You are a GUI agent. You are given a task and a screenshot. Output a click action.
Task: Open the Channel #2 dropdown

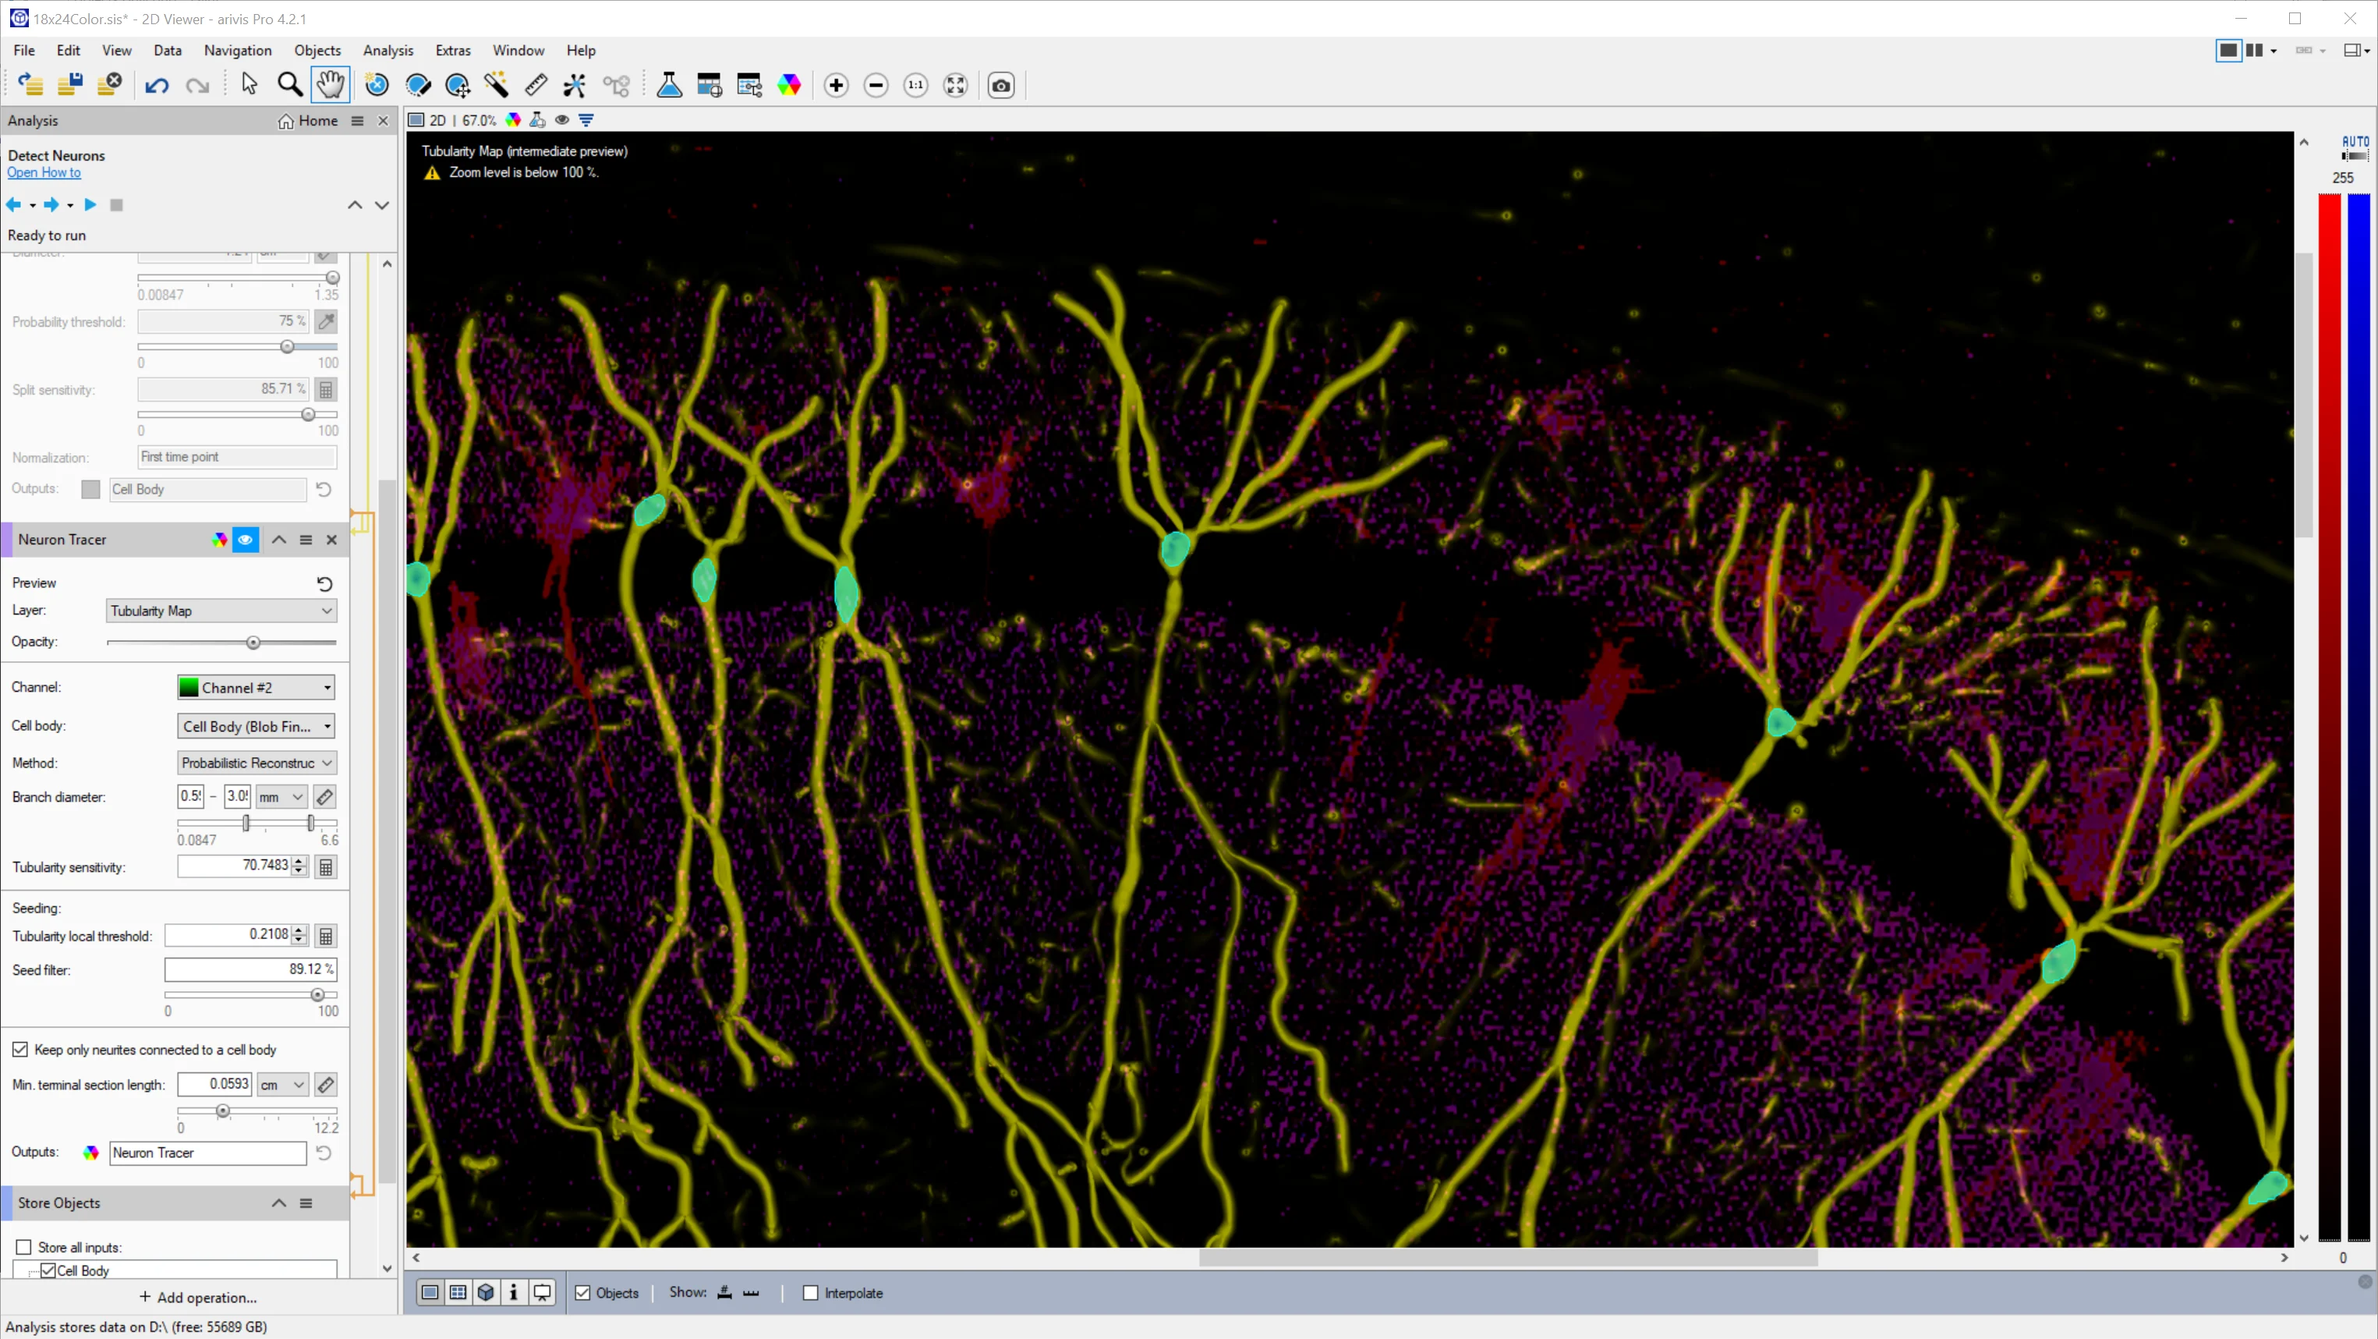pyautogui.click(x=256, y=687)
